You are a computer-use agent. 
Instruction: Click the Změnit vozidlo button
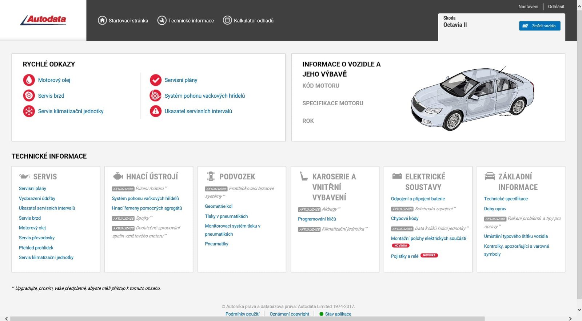coord(540,26)
